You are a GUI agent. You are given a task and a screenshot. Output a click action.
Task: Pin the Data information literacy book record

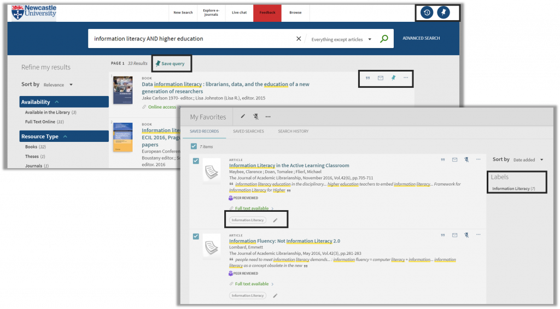click(x=393, y=78)
